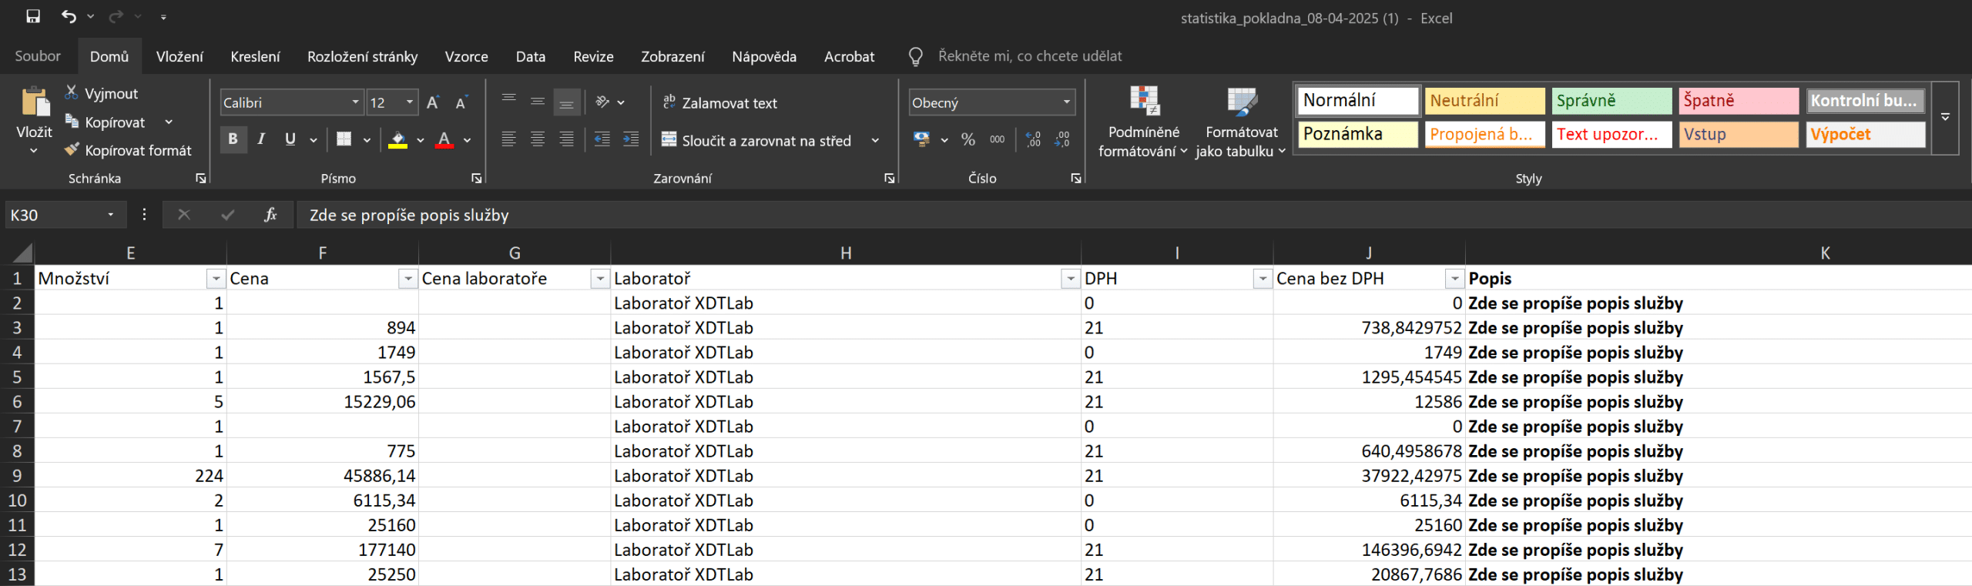
Task: Apply the yellow fill color swatch
Action: pyautogui.click(x=397, y=139)
